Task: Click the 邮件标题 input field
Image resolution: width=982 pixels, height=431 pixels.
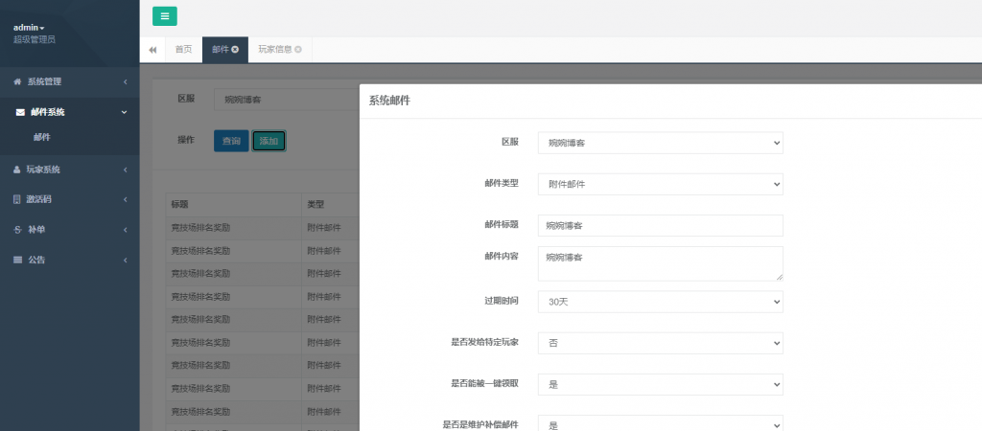Action: (x=660, y=226)
